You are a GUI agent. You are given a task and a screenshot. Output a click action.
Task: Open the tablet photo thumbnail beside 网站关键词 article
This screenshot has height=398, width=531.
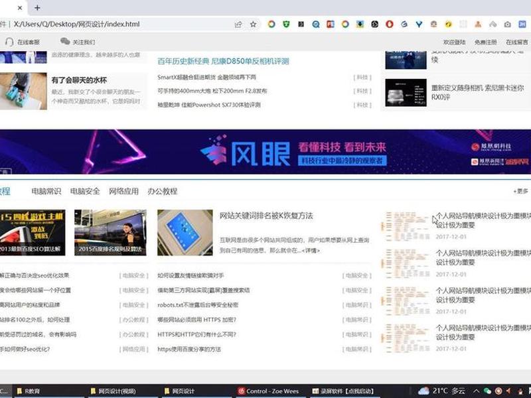point(185,233)
